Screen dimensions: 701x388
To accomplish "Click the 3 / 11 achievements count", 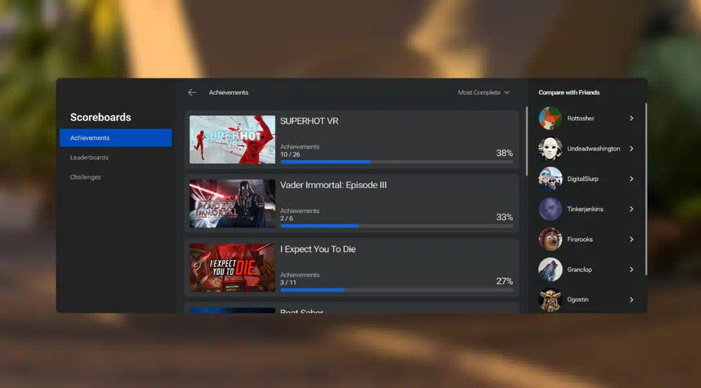I will (x=288, y=283).
